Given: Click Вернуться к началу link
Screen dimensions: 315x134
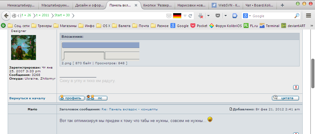Looking at the screenshot, I should (x=27, y=98).
